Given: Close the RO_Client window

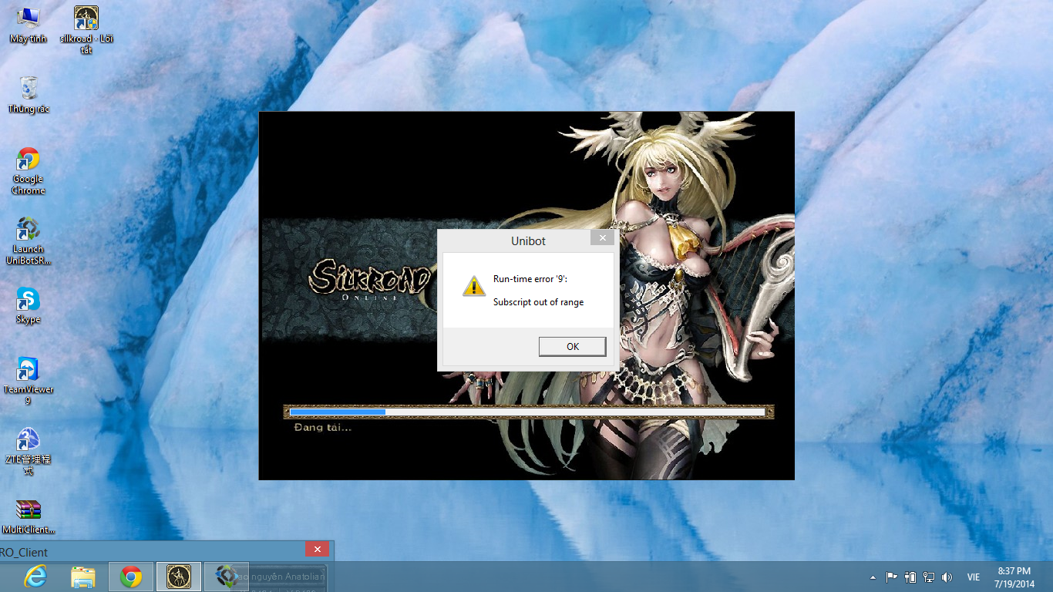Looking at the screenshot, I should click(317, 549).
